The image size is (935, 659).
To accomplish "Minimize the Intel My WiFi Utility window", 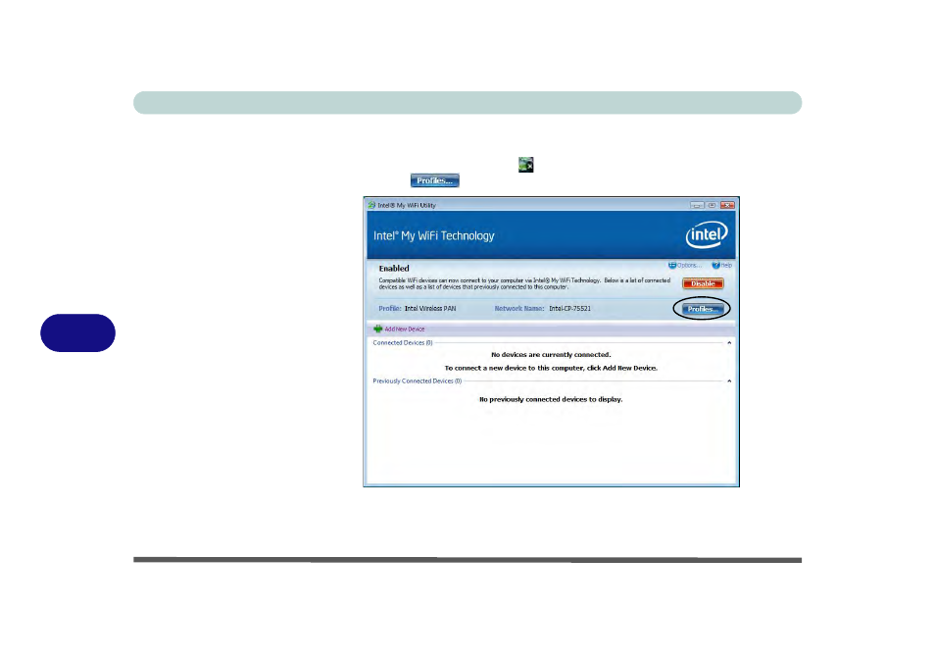I will [697, 205].
